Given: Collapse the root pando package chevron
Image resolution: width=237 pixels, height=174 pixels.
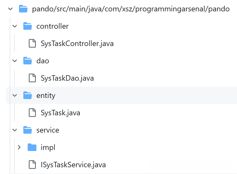Looking at the screenshot, I should pos(10,9).
